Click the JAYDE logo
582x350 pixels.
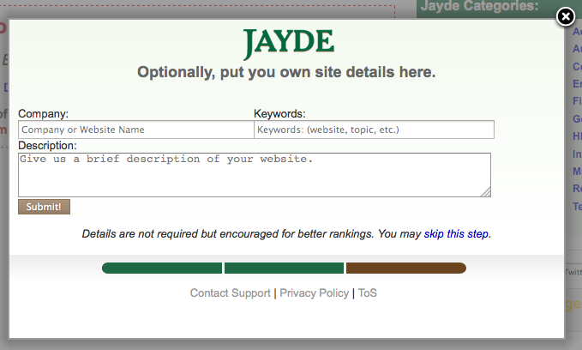[289, 43]
